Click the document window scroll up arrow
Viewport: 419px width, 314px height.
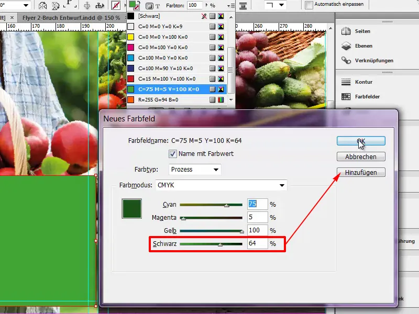pyautogui.click(x=331, y=28)
